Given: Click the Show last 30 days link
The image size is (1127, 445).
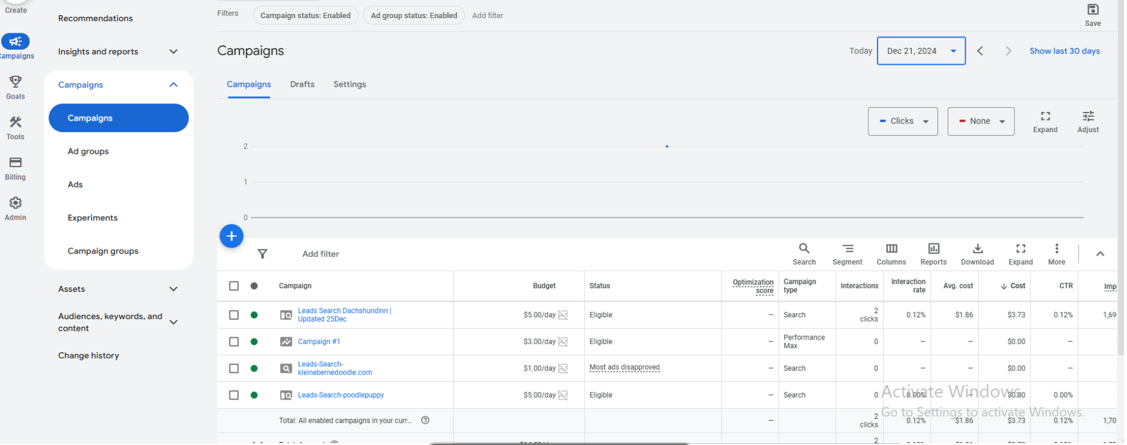Looking at the screenshot, I should click(1064, 51).
